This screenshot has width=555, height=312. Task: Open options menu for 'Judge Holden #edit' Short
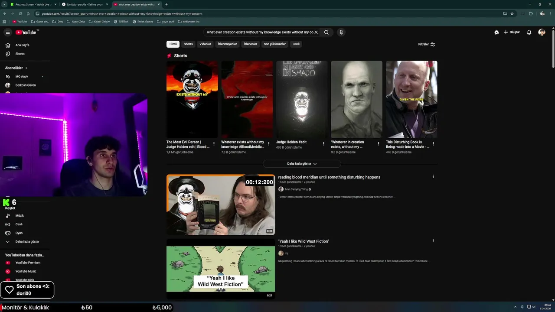click(323, 144)
